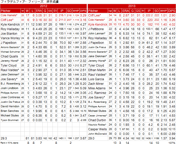Select Tyler Cloyd in 2013 table

pyautogui.click(x=96, y=66)
